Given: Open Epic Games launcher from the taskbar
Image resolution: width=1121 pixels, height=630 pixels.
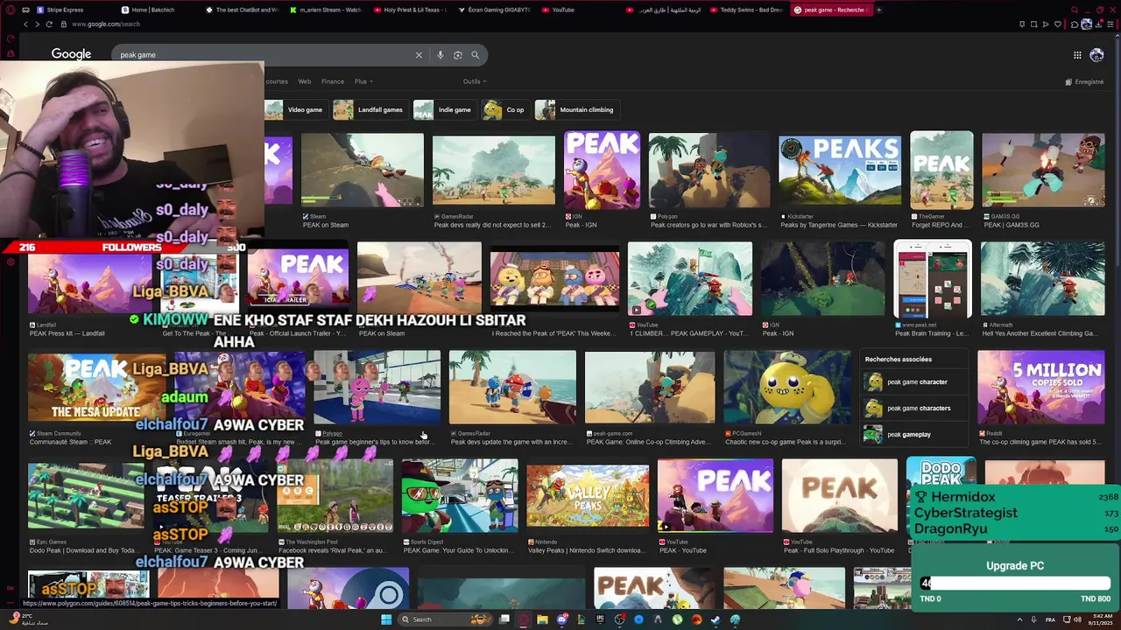Looking at the screenshot, I should (x=600, y=619).
